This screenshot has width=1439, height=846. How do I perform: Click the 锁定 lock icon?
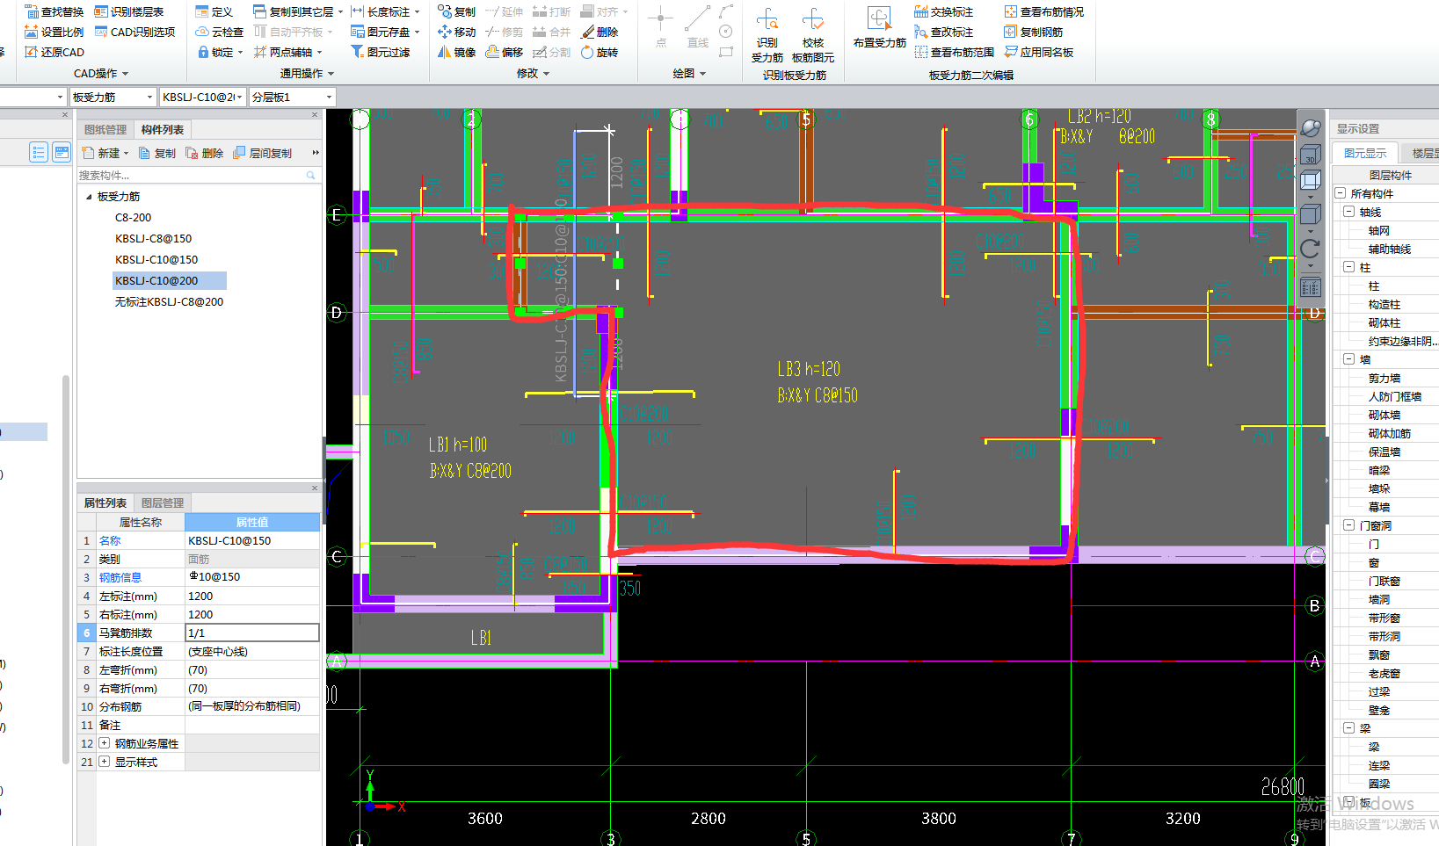tap(203, 52)
